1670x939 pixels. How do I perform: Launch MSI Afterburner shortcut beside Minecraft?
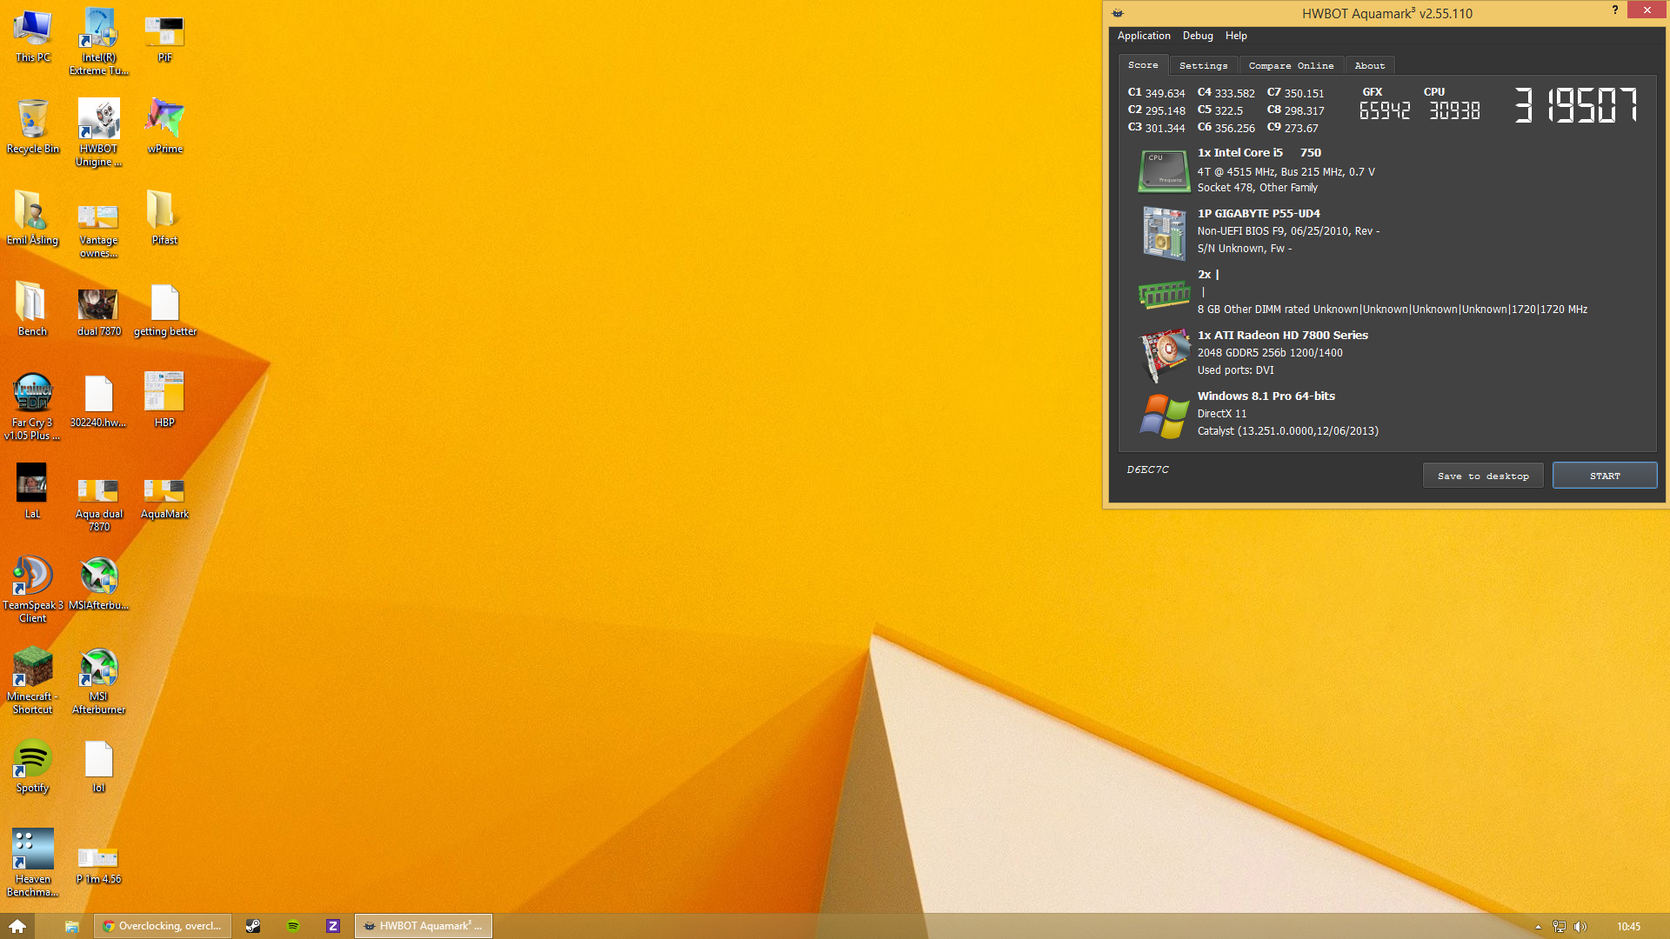[99, 680]
